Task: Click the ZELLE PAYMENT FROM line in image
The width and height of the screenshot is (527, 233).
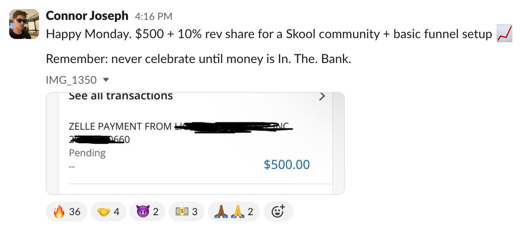Action: [x=121, y=126]
